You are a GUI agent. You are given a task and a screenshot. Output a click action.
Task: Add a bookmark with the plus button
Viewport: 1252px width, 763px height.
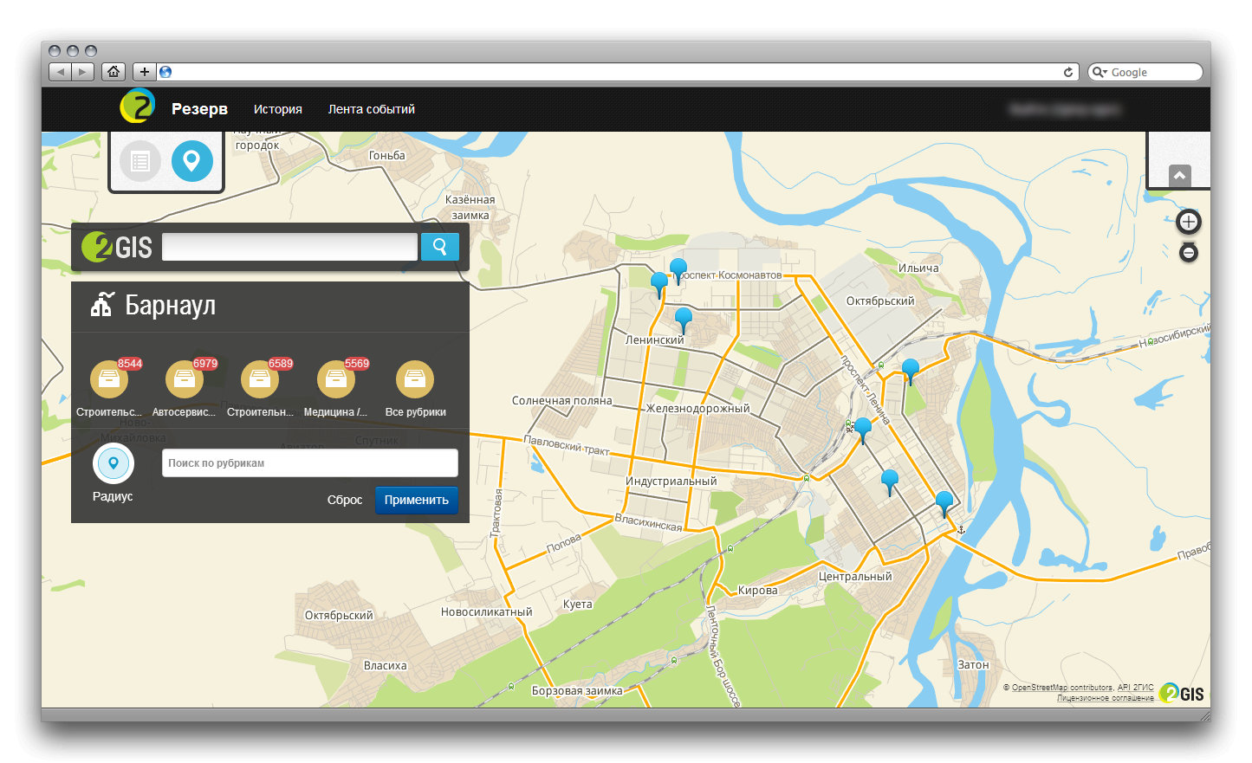pos(145,72)
